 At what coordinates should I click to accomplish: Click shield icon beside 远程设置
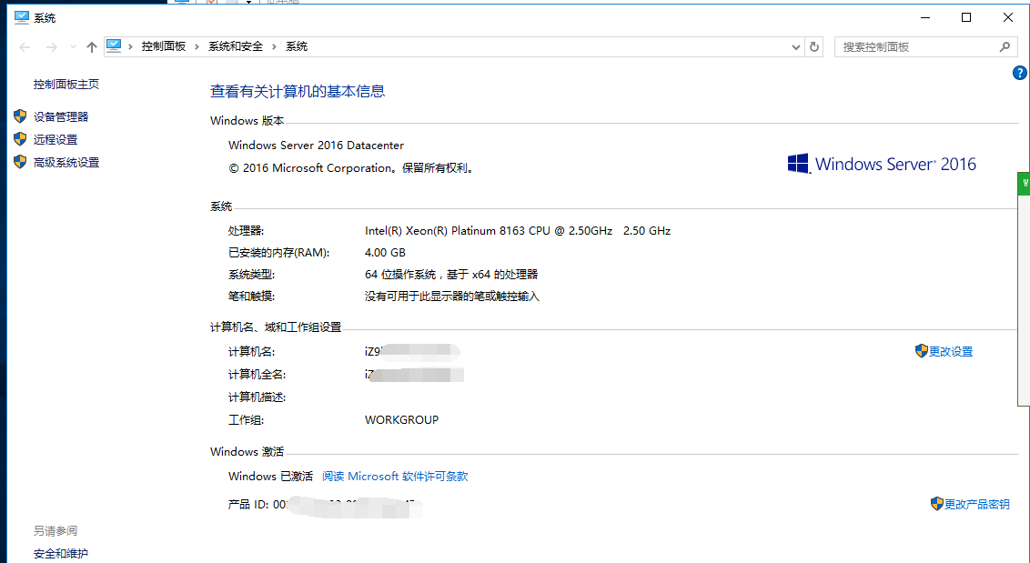tap(20, 139)
